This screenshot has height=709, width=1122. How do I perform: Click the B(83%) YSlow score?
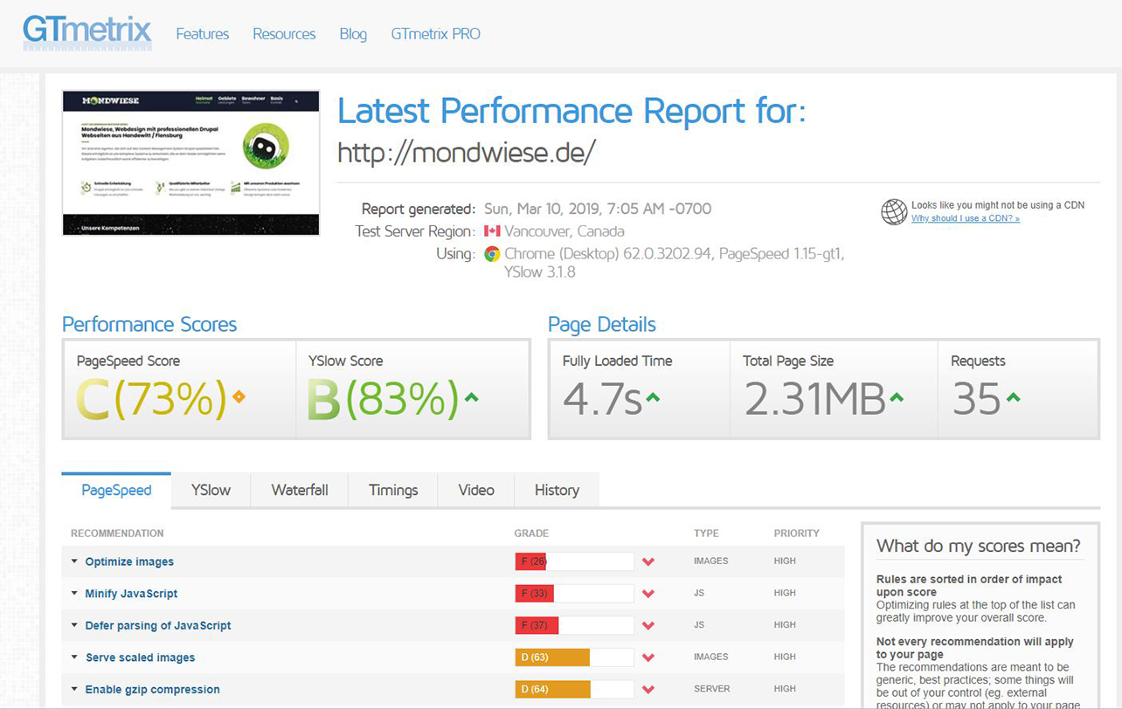pos(383,398)
